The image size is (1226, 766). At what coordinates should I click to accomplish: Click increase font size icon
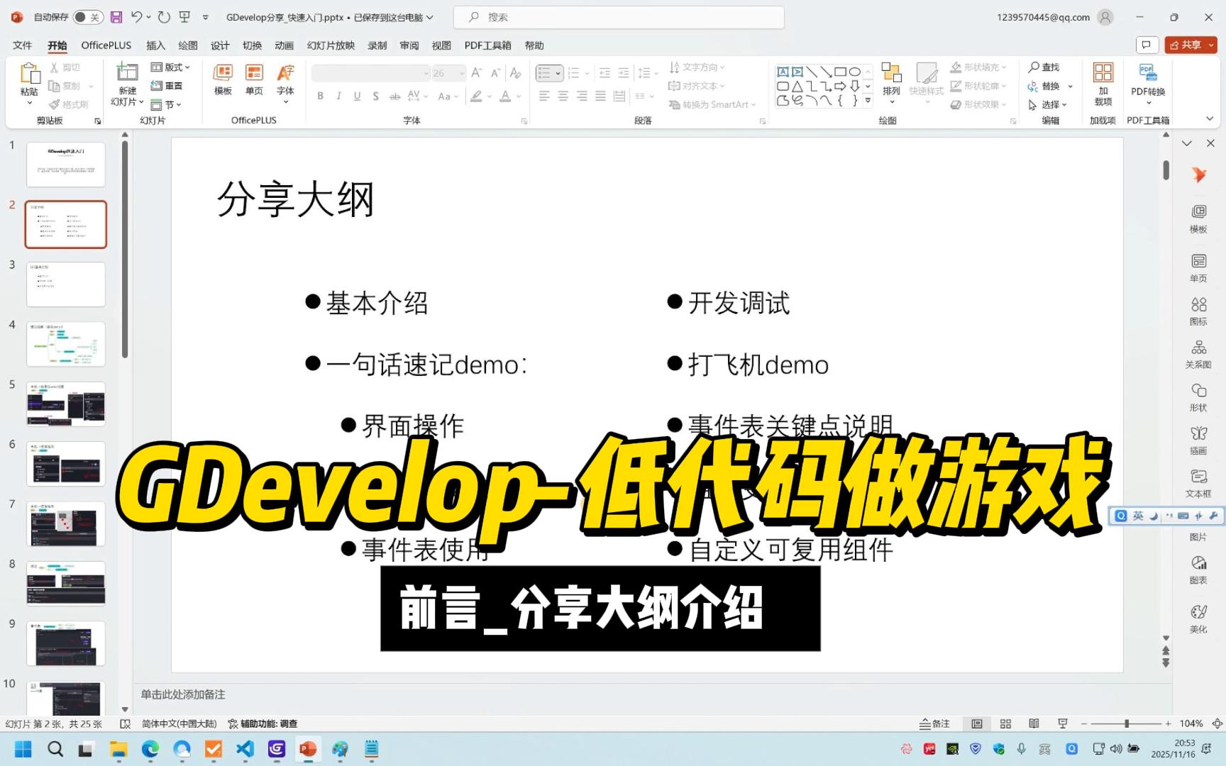point(477,72)
